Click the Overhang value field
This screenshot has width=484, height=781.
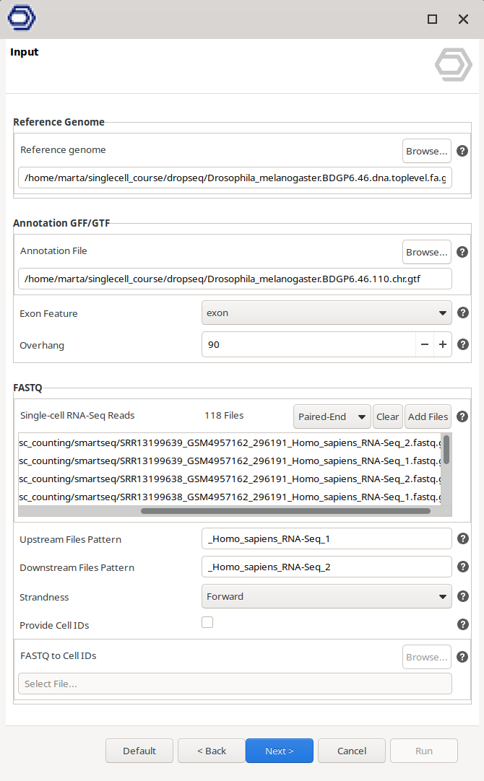308,345
